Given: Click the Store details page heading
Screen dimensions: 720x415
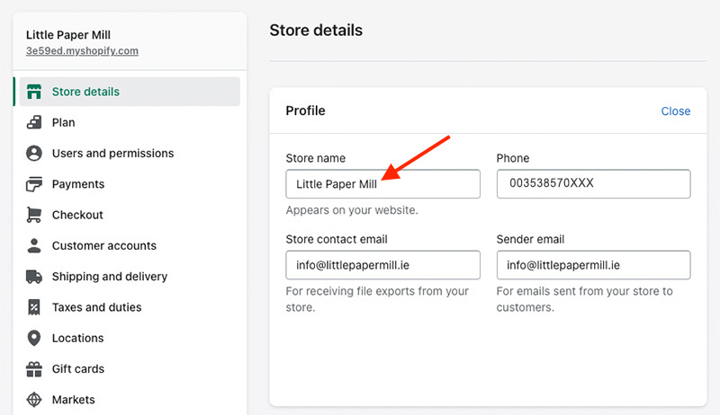Looking at the screenshot, I should pos(316,31).
